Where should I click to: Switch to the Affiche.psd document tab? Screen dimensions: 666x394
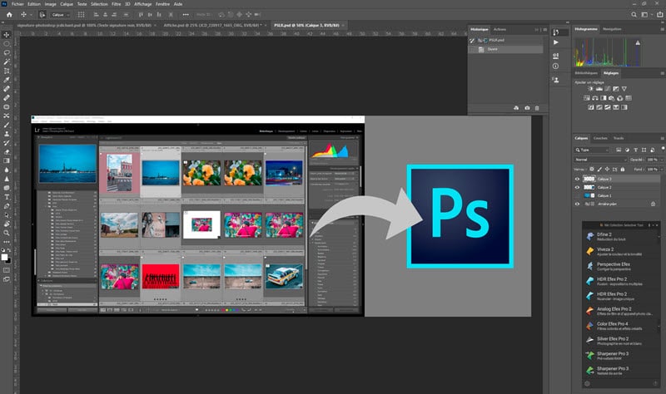tap(213, 26)
